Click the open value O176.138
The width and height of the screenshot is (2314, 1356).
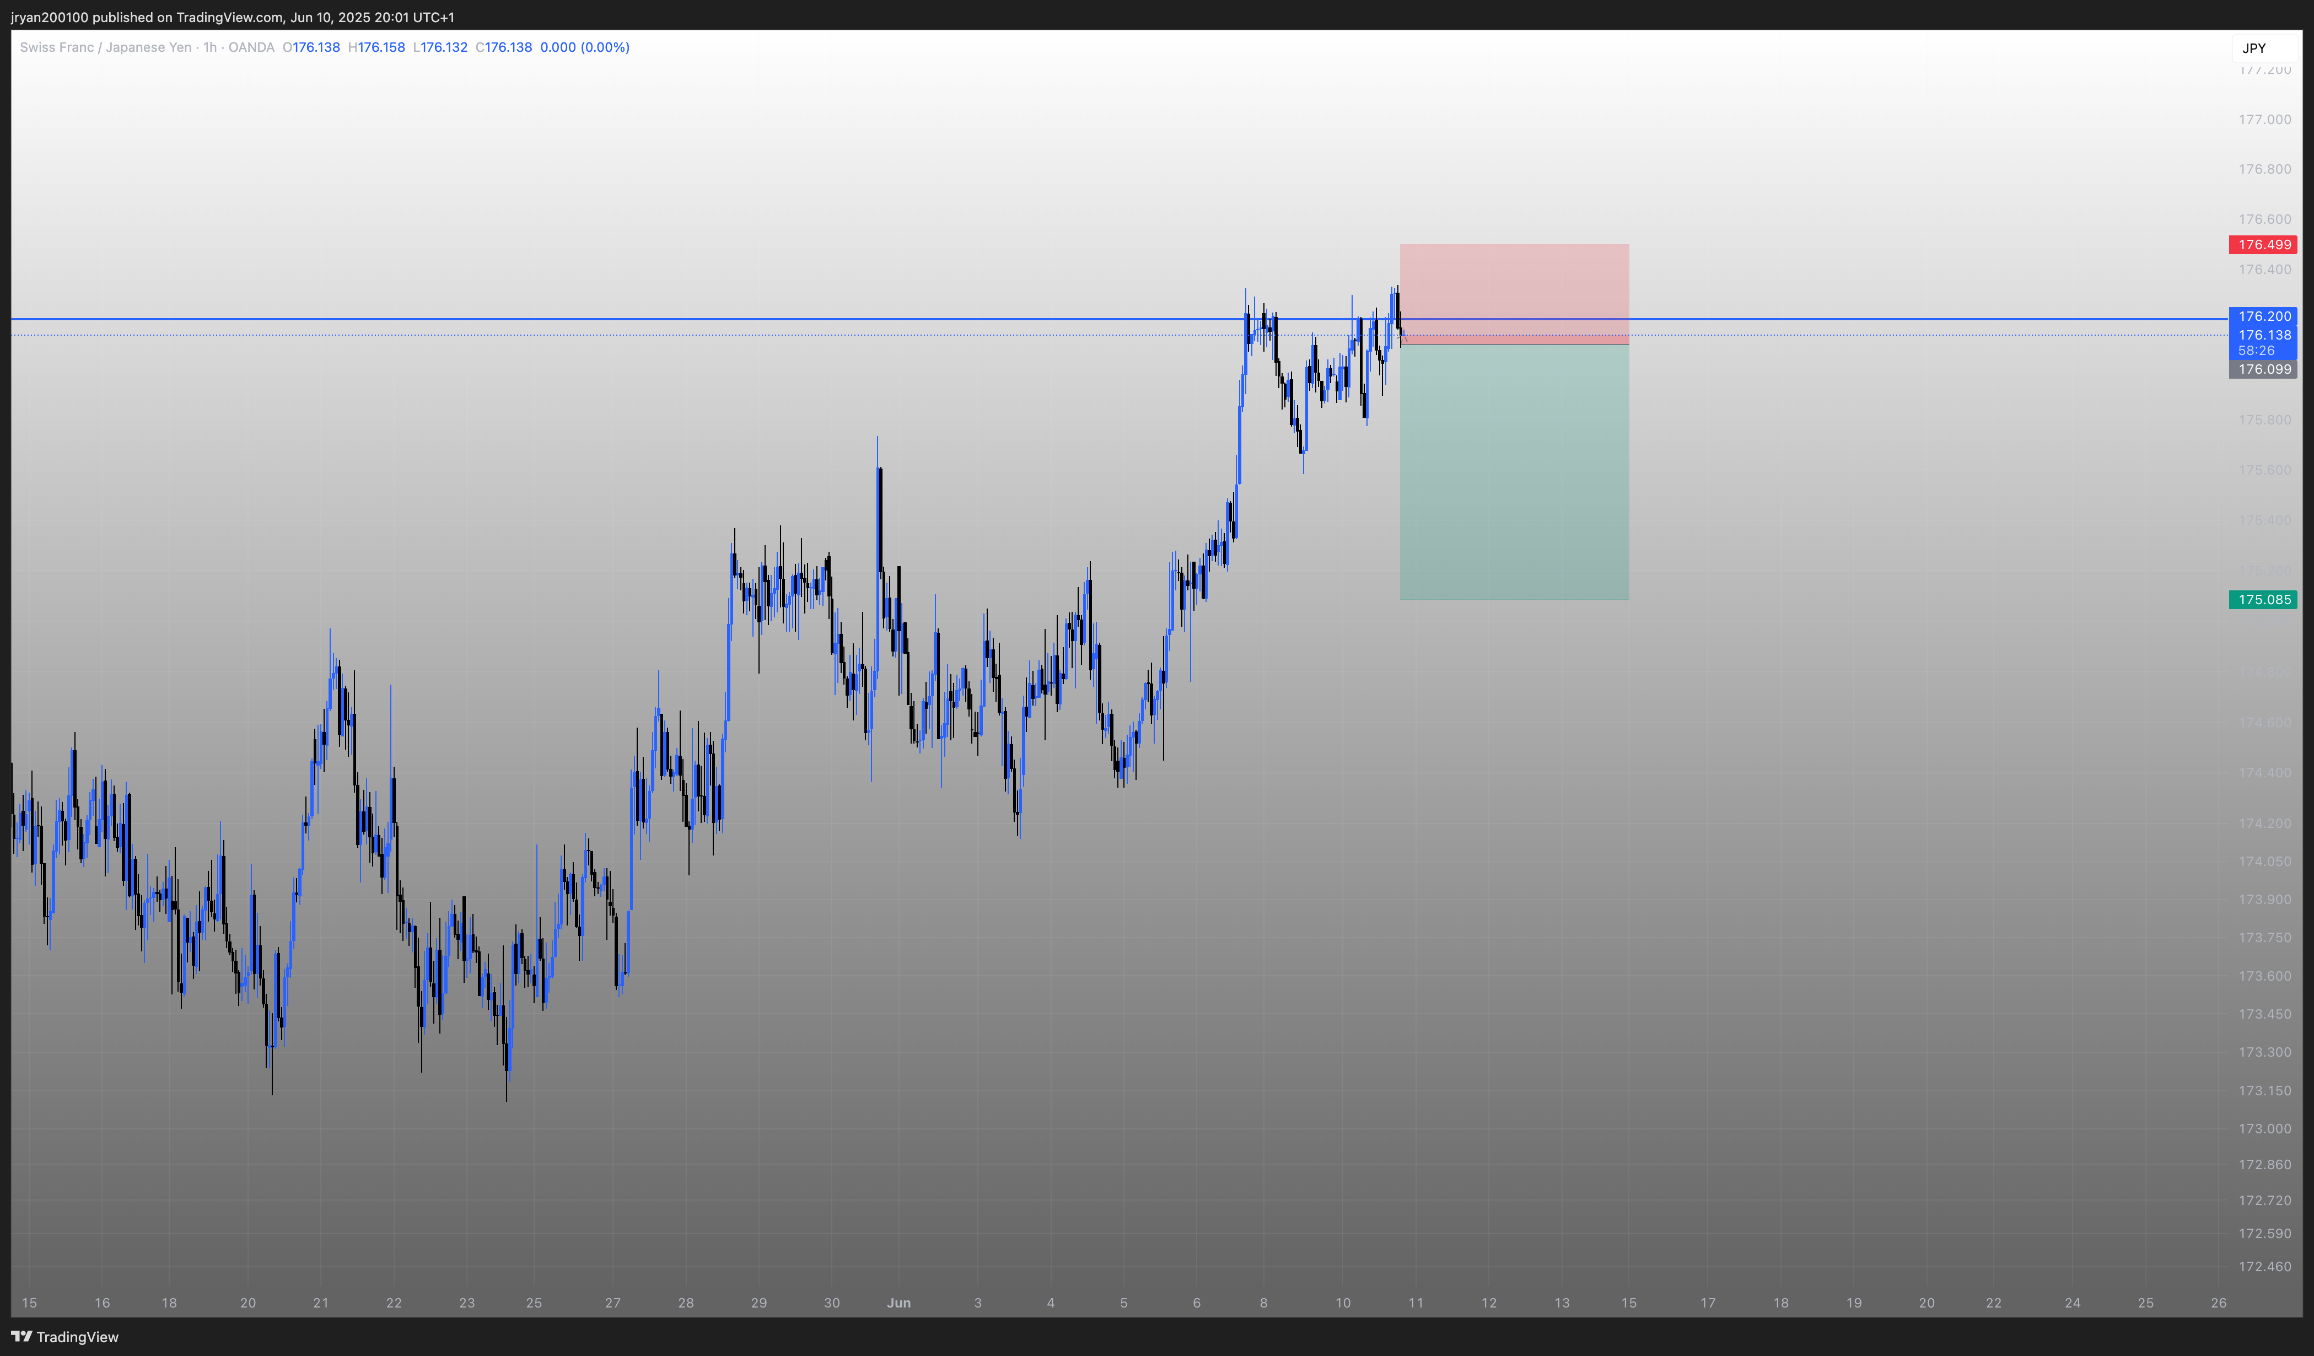[x=311, y=47]
